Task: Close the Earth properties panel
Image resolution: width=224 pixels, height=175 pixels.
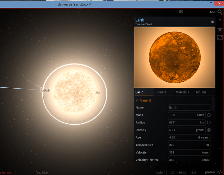Action: 212,22
